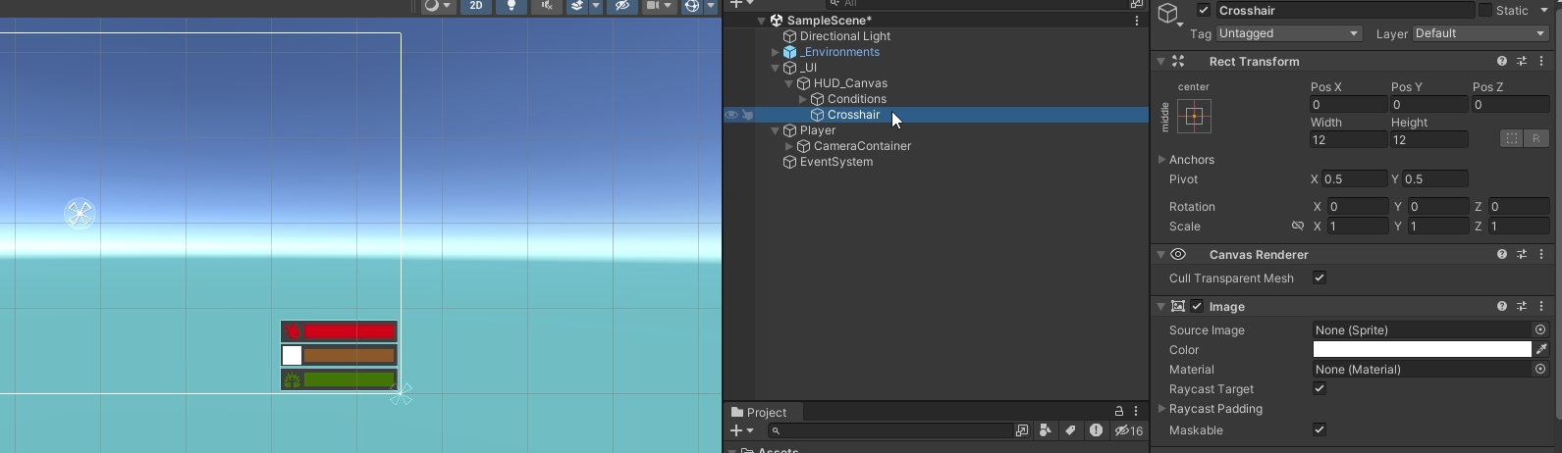This screenshot has width=1562, height=453.
Task: Toggle hidden objects visibility (crossed-eye) in scene toolbar
Action: tap(621, 6)
